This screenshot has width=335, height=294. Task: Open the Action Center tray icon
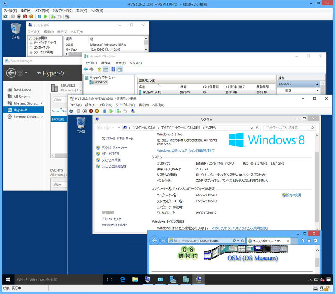329,279
